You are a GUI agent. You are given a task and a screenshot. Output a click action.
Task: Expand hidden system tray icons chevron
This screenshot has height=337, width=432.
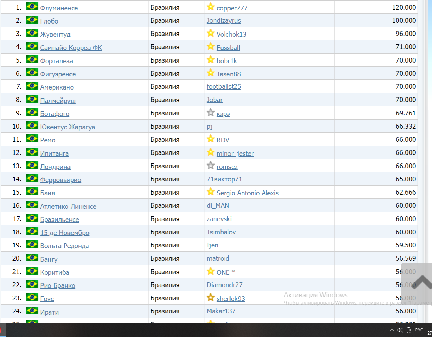coord(392,330)
